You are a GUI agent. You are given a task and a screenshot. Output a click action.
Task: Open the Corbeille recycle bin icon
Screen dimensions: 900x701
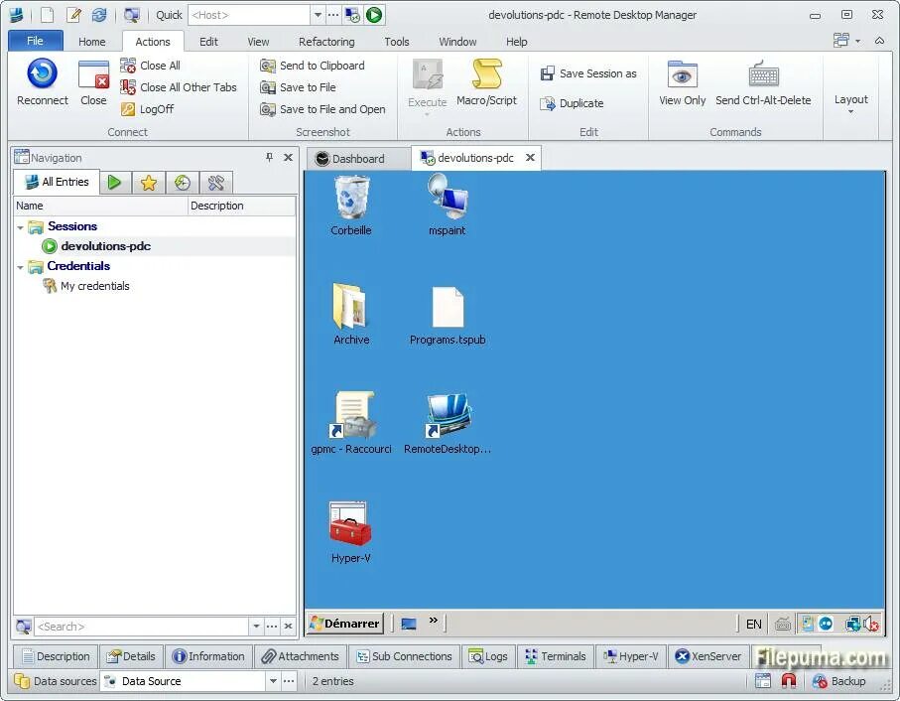pyautogui.click(x=351, y=205)
